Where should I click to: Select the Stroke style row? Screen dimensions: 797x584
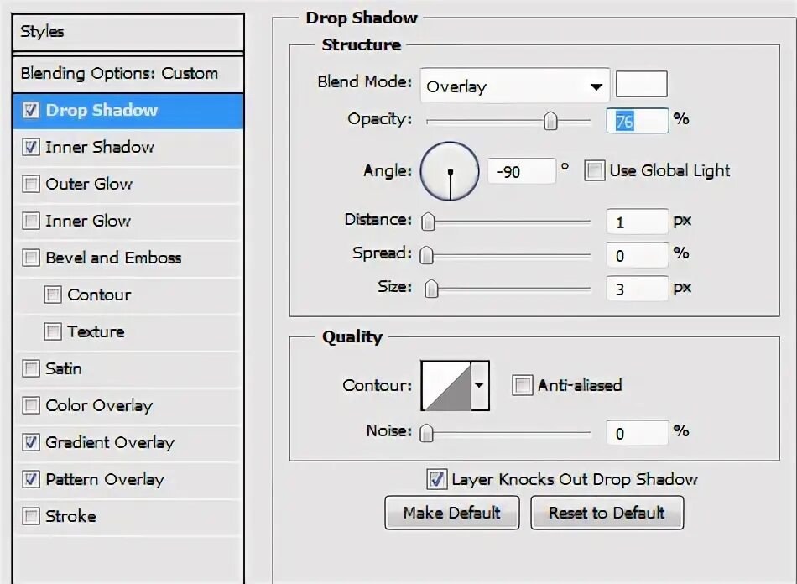click(128, 516)
